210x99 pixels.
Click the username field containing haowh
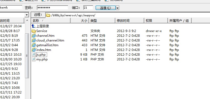pyautogui.click(x=11, y=7)
